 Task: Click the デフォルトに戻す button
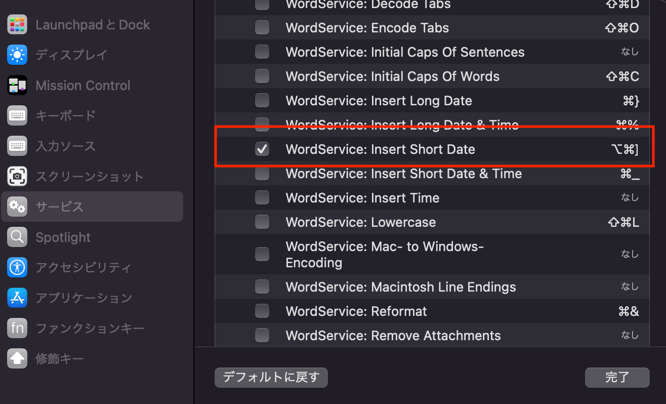(271, 378)
